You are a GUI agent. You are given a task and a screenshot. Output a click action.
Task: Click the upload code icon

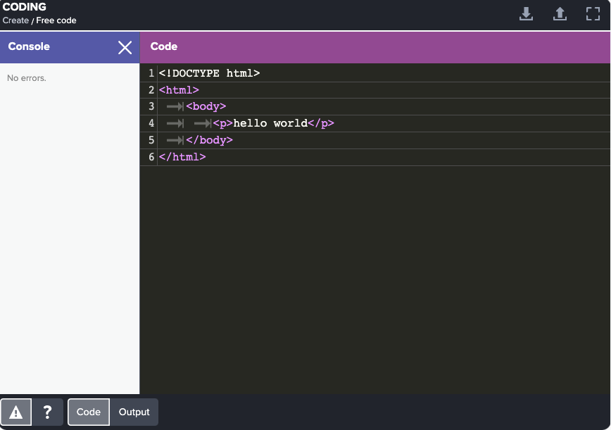pyautogui.click(x=560, y=13)
